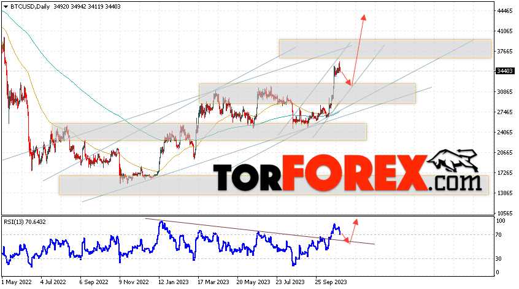Viewport: 519px width, 289px height.
Task: Click the 1 May 2022 date label
Action: tap(17, 282)
